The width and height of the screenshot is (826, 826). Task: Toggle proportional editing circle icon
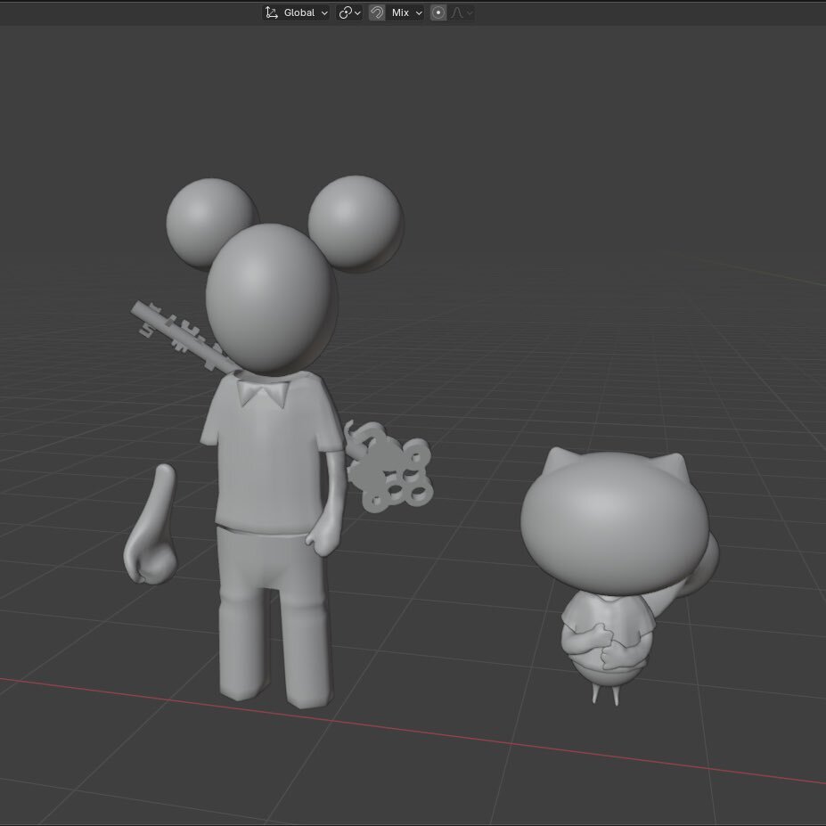[x=438, y=12]
